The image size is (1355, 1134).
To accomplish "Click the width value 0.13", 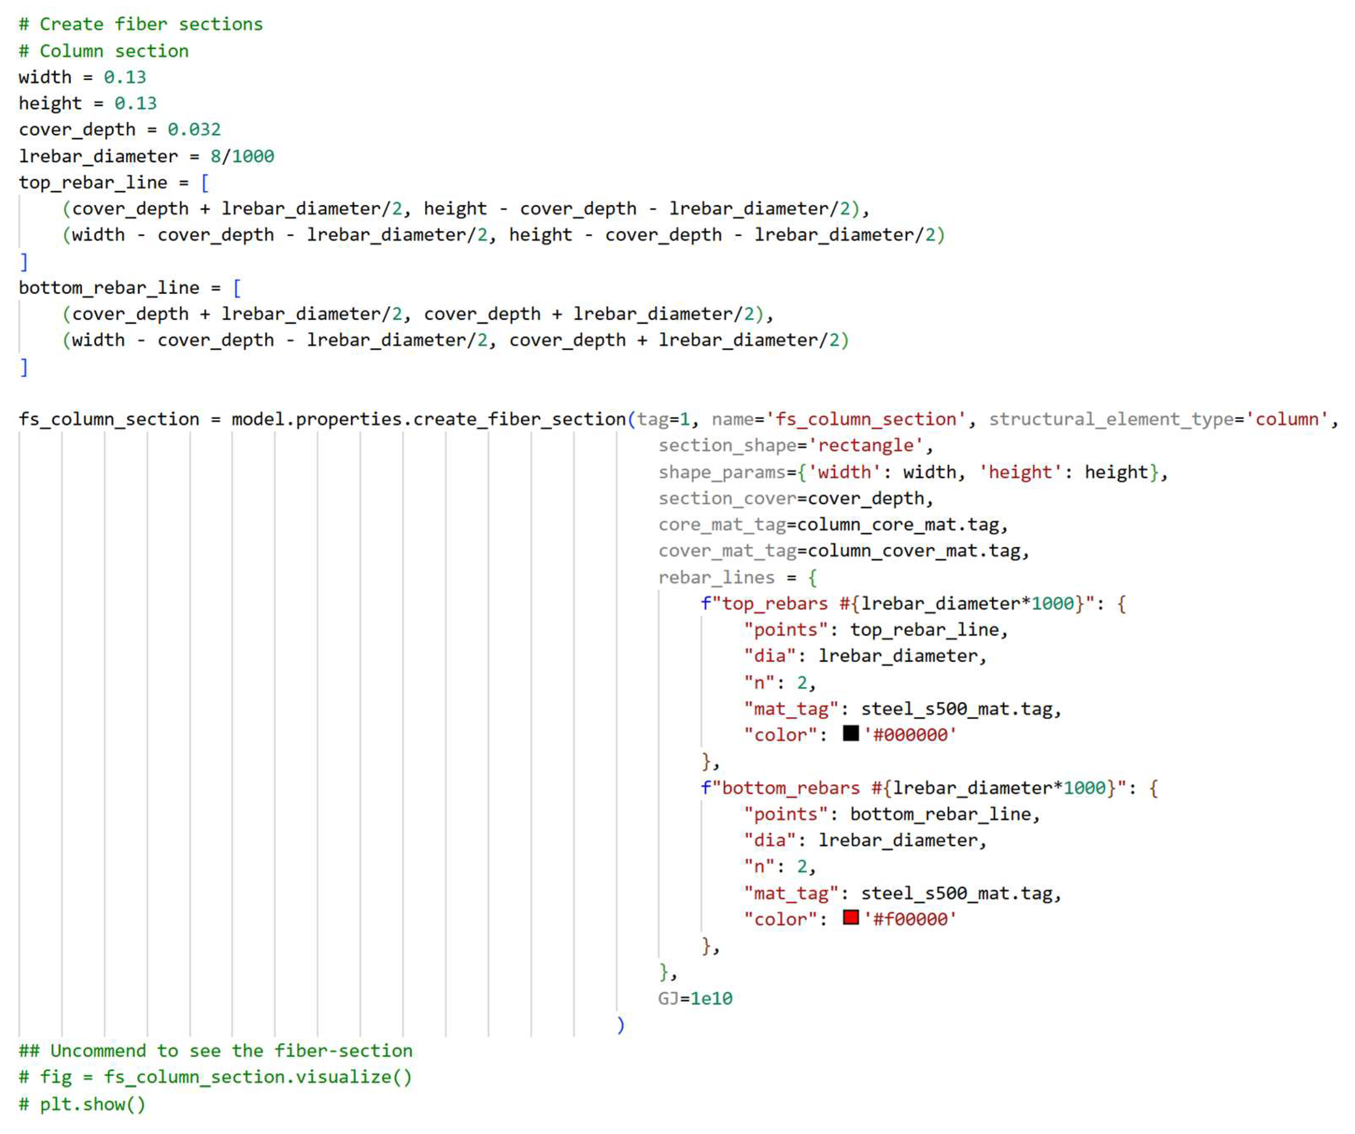I will pos(124,78).
